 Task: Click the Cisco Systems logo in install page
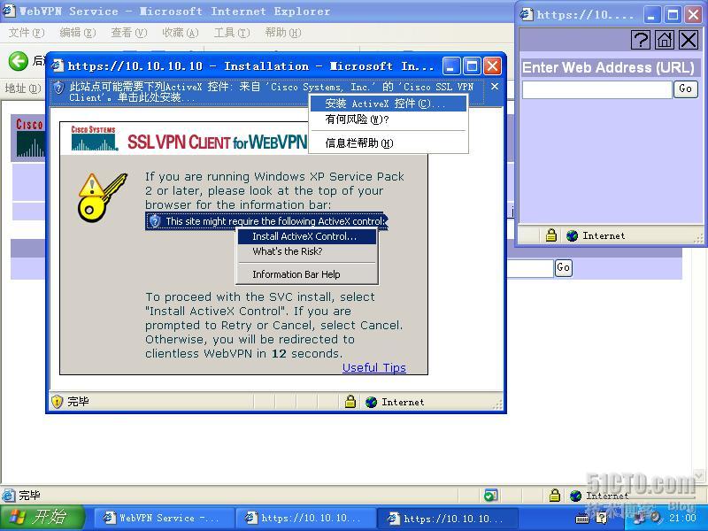coord(94,138)
